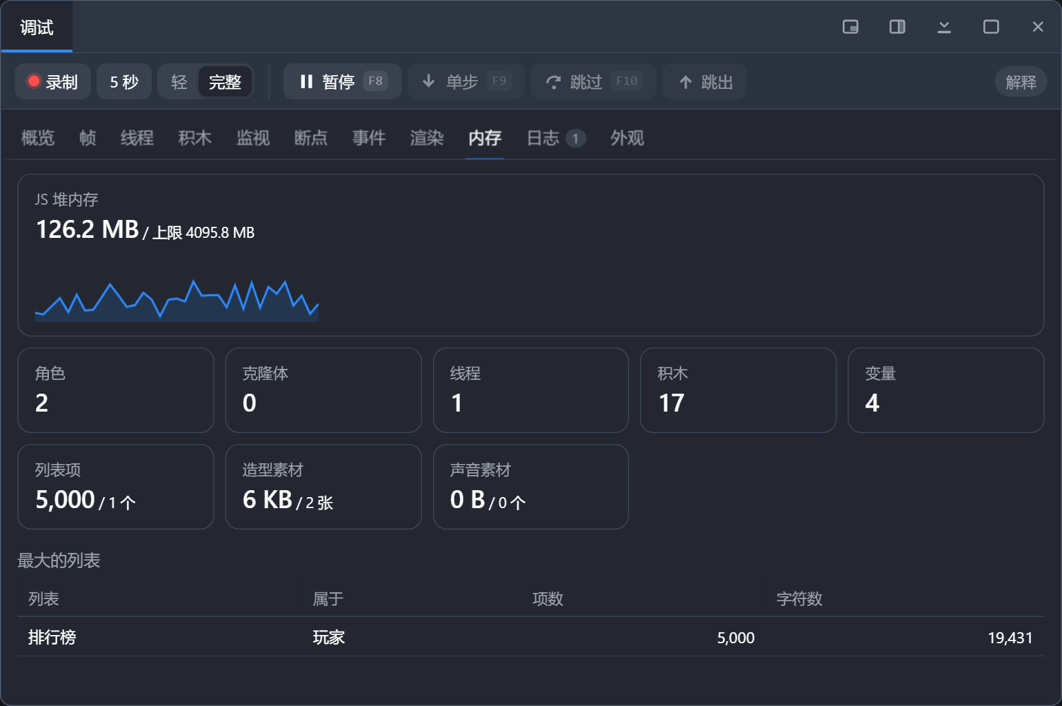Click the 解释 button

[x=1021, y=82]
